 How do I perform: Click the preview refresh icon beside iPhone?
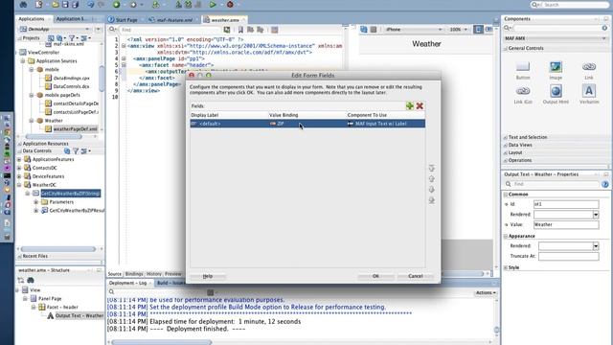[364, 30]
